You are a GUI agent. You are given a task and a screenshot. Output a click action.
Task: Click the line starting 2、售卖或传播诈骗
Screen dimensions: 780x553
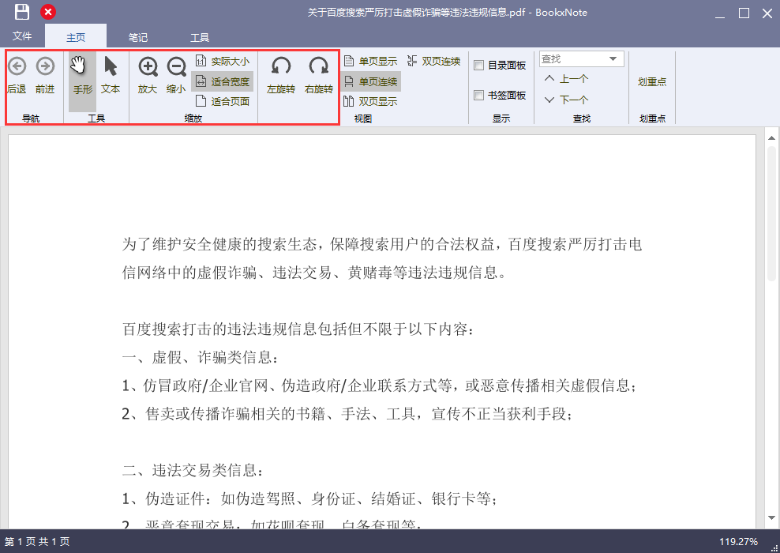pyautogui.click(x=347, y=414)
